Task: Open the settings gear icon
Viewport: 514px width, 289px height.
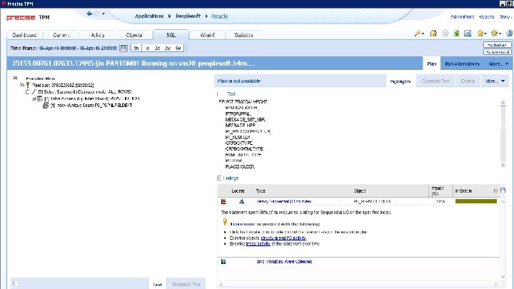Action: point(494,33)
